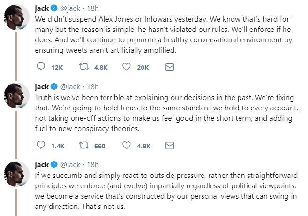Image resolution: width=308 pixels, height=216 pixels.
Task: Open tweet text about succumbing to outside pressure
Action: click(x=166, y=191)
